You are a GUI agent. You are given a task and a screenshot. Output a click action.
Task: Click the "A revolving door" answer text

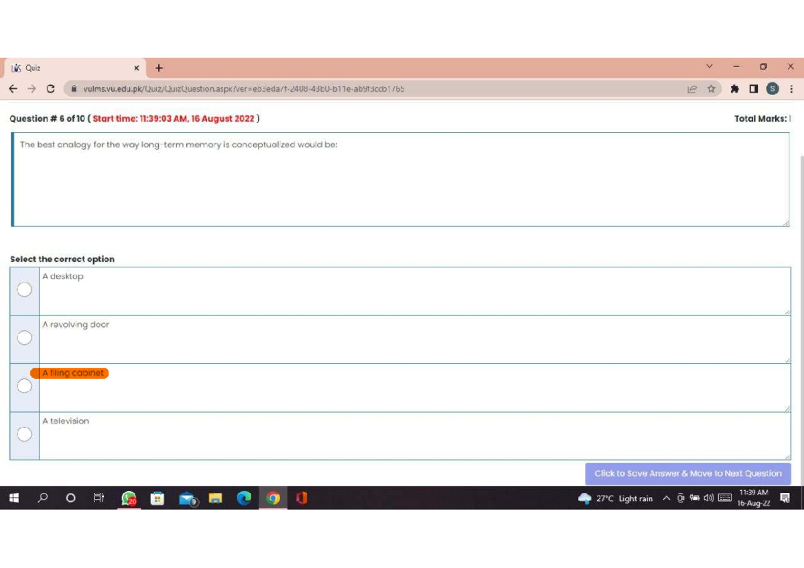[76, 325]
